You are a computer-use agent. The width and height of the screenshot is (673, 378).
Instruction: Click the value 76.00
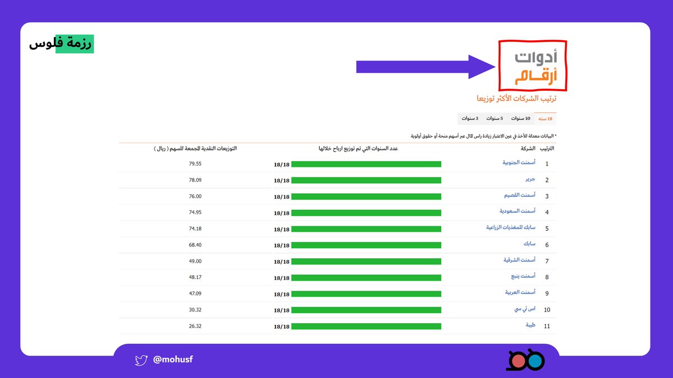195,197
